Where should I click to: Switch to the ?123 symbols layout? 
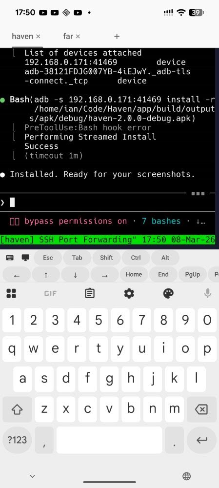pyautogui.click(x=17, y=440)
